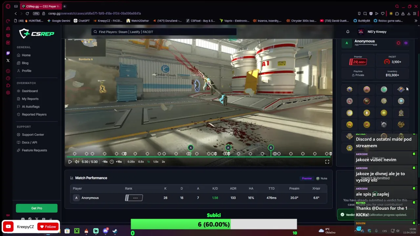Click the K/D value 1.56
Screen dimensions: 420x236
215,198
